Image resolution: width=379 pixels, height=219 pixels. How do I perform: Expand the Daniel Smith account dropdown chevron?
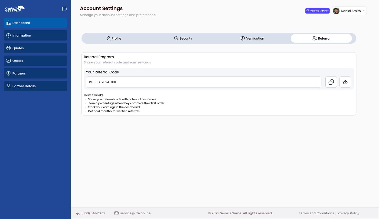364,11
